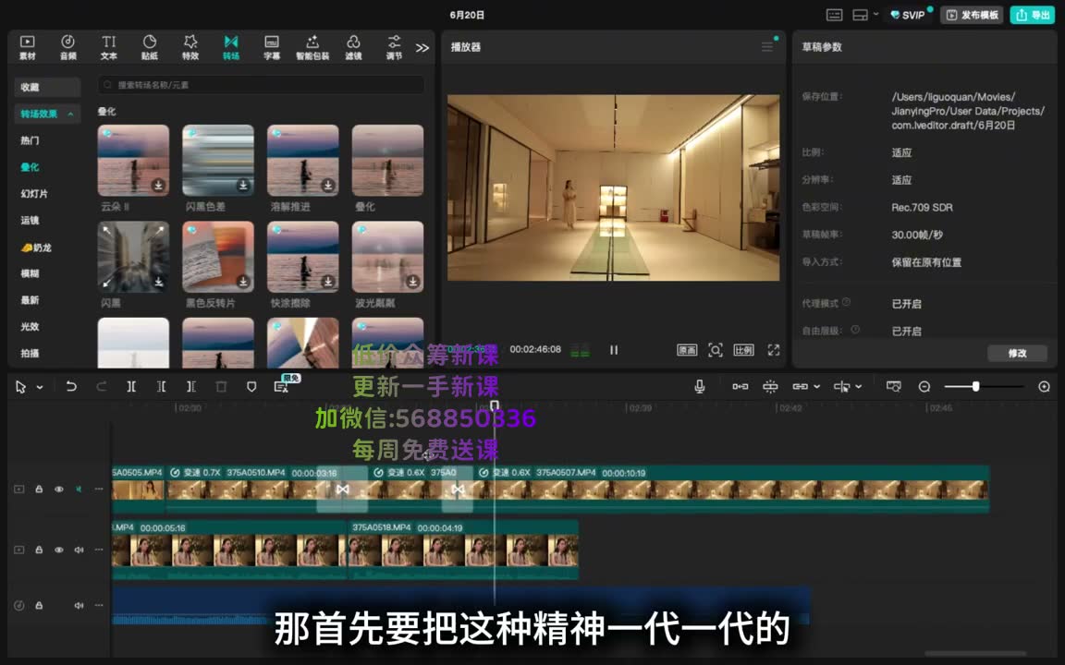Viewport: 1065px width, 665px height.
Task: Open the 智能包装 tab
Action: point(312,47)
